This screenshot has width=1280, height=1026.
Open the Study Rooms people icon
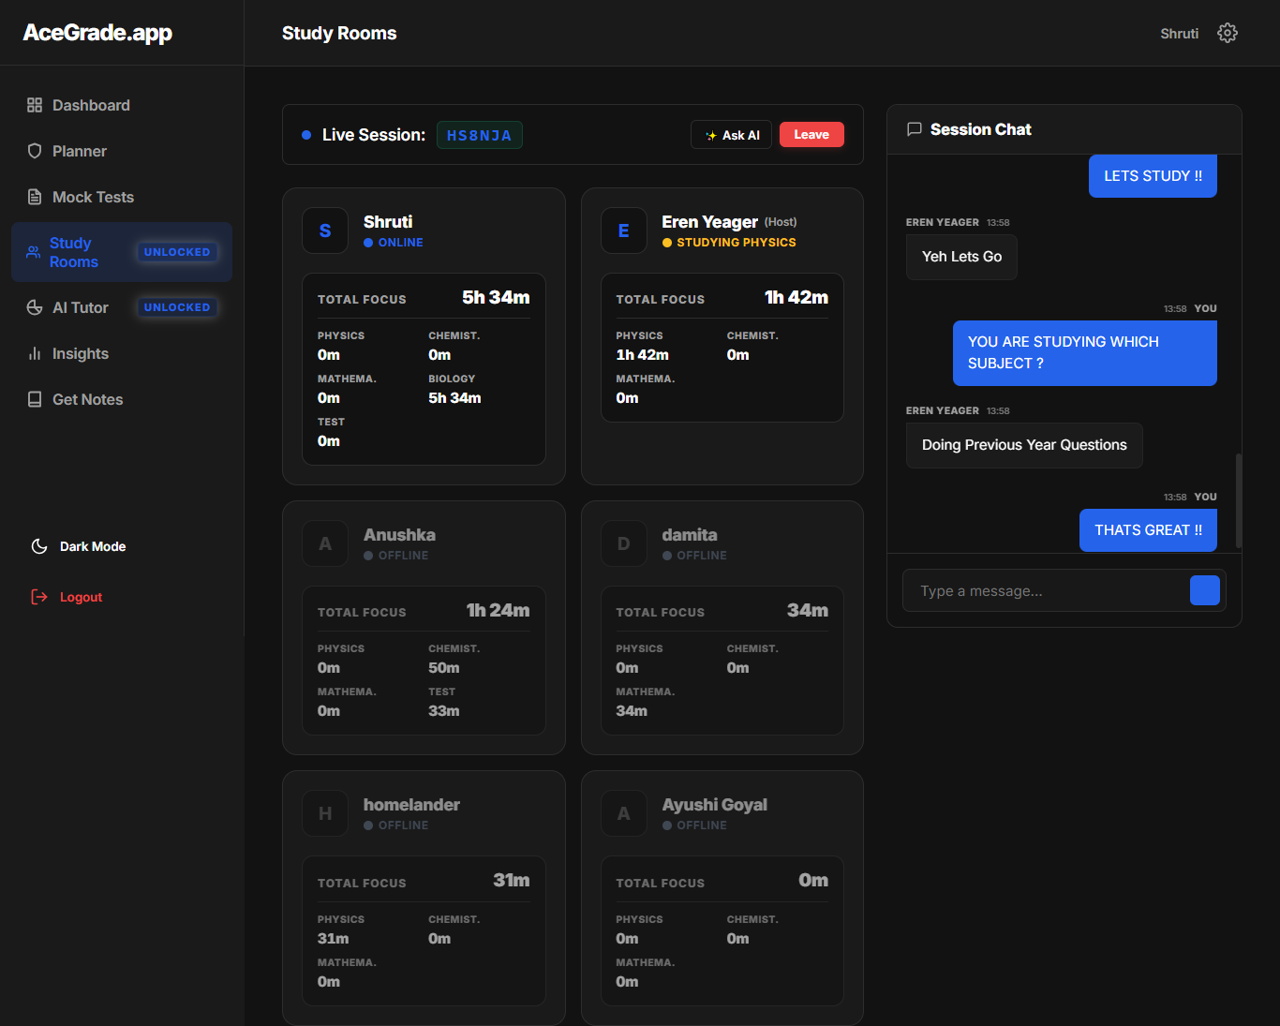pyautogui.click(x=35, y=252)
